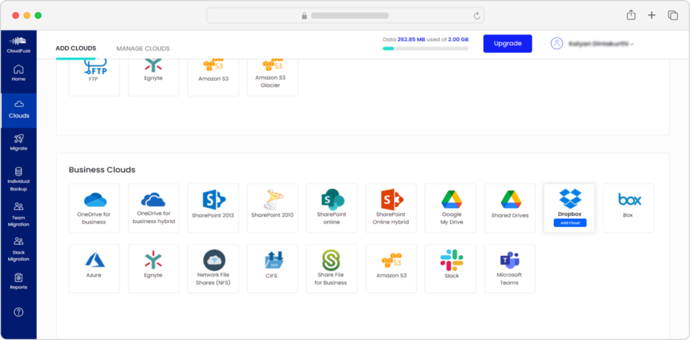Click the Upgrade button
The image size is (690, 340).
pos(507,44)
